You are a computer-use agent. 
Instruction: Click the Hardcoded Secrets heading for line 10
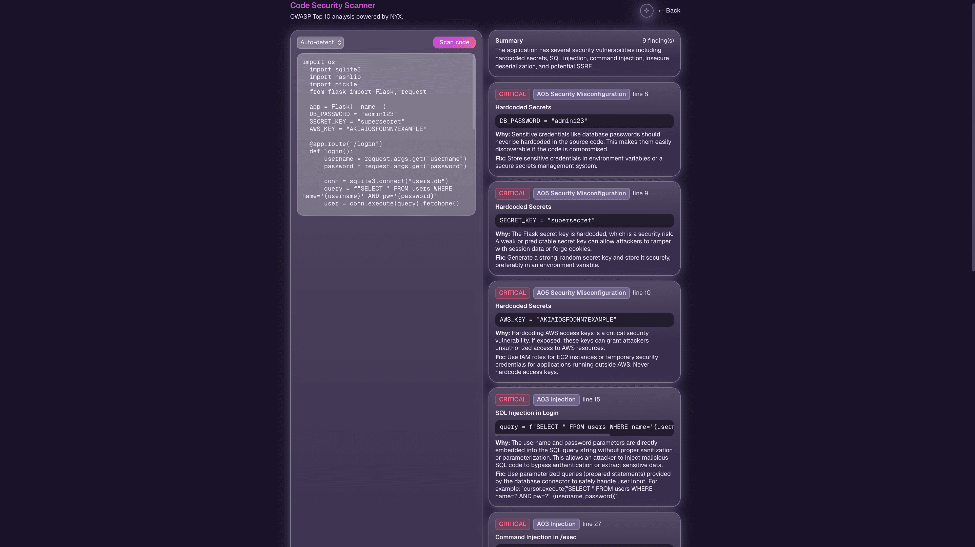pyautogui.click(x=523, y=306)
